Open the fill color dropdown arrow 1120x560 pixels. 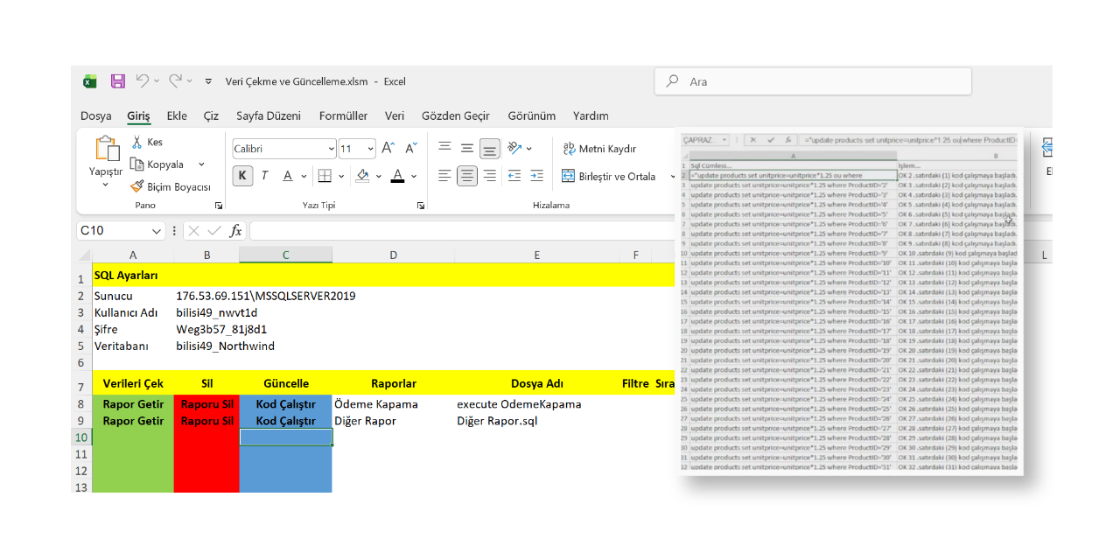point(378,176)
